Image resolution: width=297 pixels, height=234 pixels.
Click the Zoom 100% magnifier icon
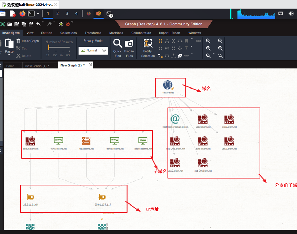(208, 48)
